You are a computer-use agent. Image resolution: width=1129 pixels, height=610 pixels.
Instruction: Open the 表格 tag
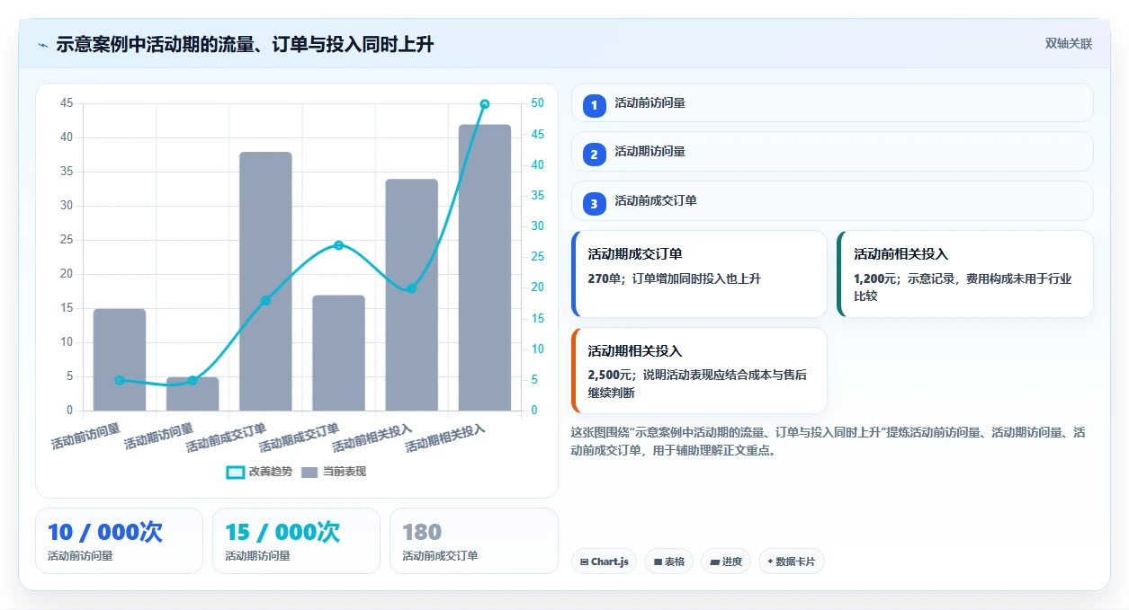point(668,561)
